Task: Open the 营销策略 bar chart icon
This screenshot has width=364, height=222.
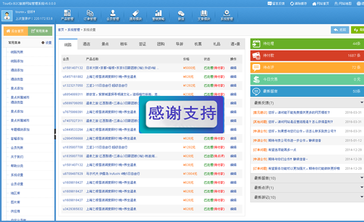Action: tap(158, 15)
